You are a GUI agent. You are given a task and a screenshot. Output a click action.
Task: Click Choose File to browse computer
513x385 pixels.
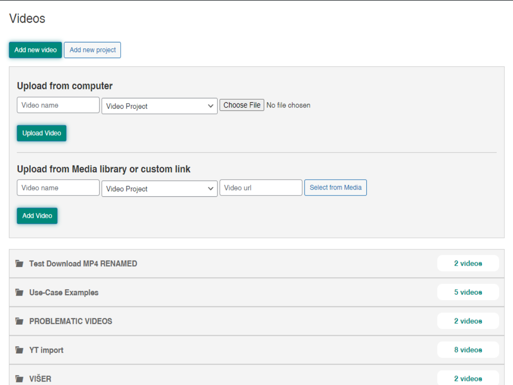coord(242,105)
